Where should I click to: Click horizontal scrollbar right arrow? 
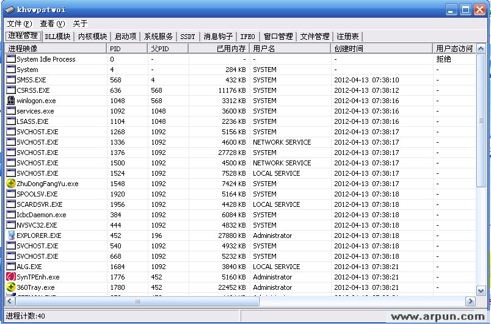tap(470, 301)
